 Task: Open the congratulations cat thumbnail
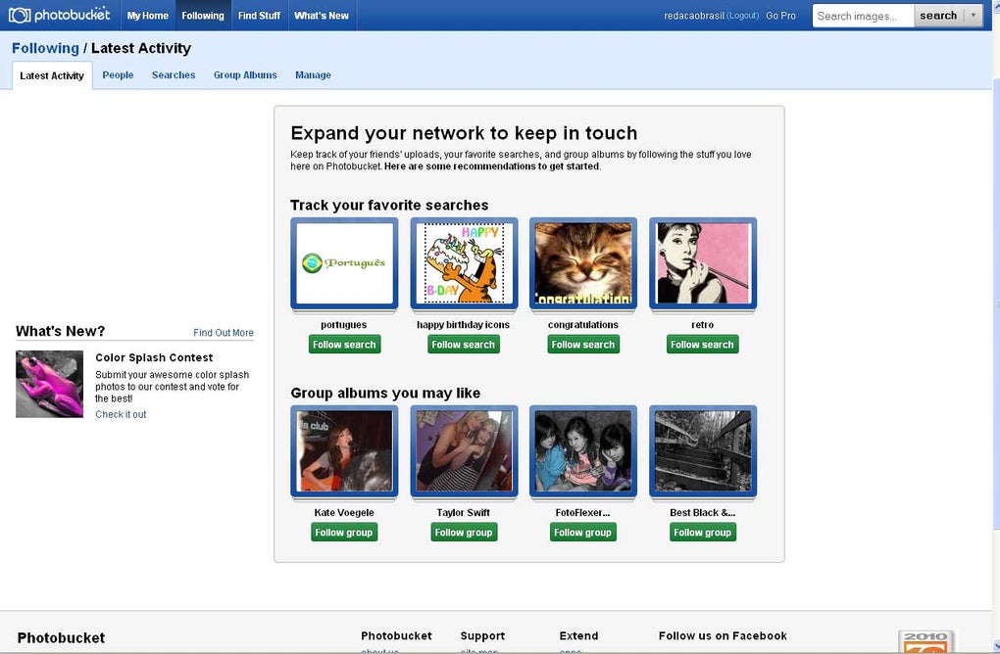coord(583,263)
